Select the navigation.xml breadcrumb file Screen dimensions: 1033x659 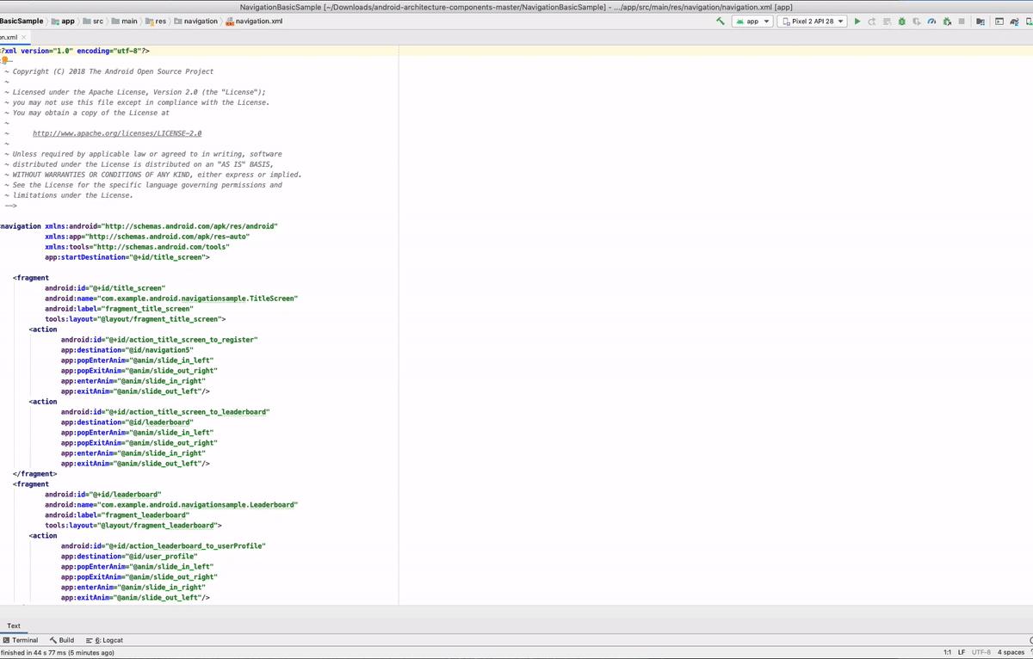[x=254, y=21]
